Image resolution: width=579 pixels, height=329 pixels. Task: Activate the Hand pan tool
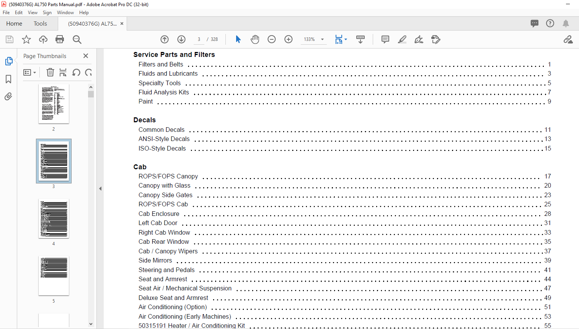[255, 39]
